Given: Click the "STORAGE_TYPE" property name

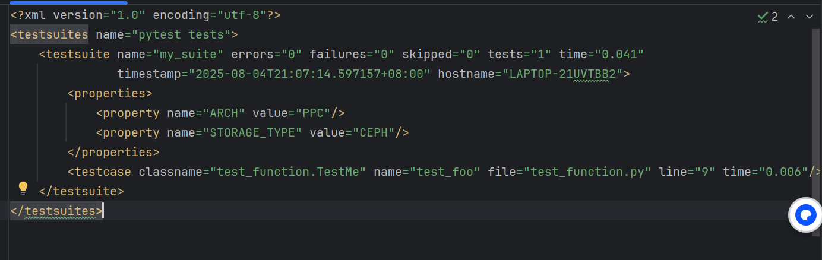Looking at the screenshot, I should coord(252,132).
